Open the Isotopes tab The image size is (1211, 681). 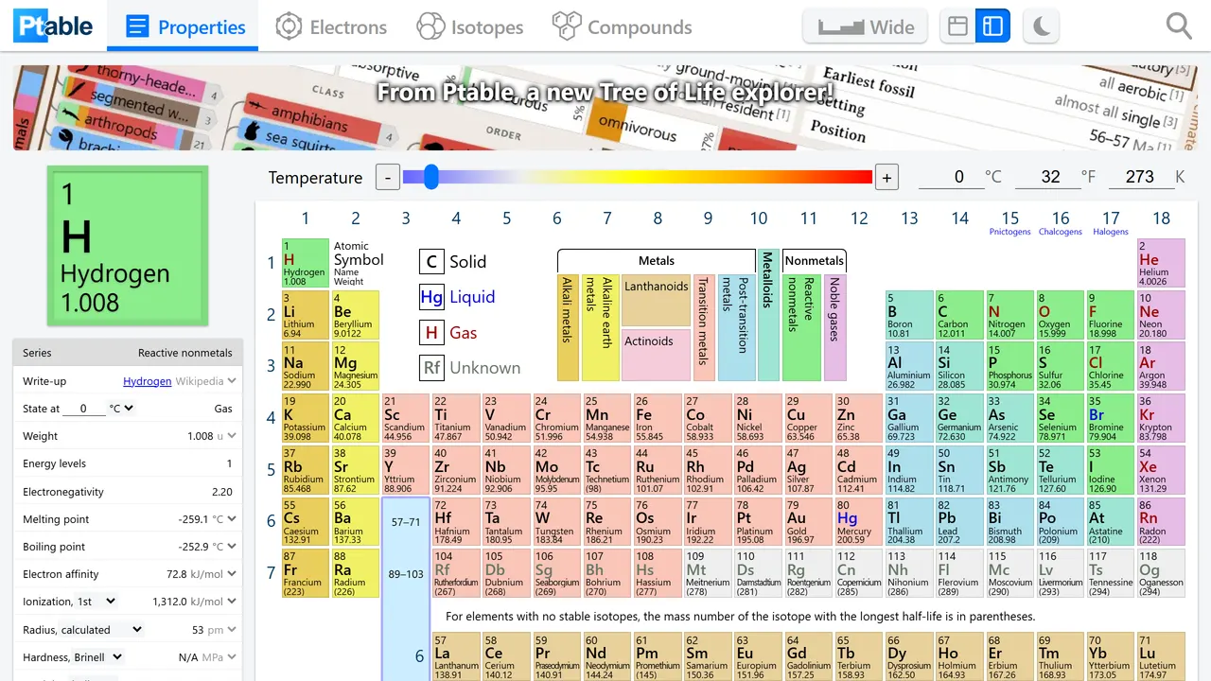tap(470, 26)
